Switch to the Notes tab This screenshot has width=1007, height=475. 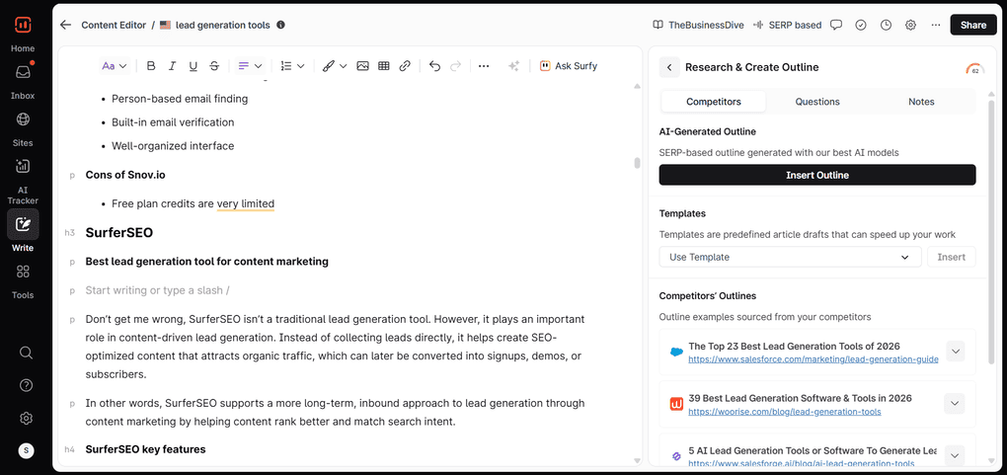pos(921,102)
